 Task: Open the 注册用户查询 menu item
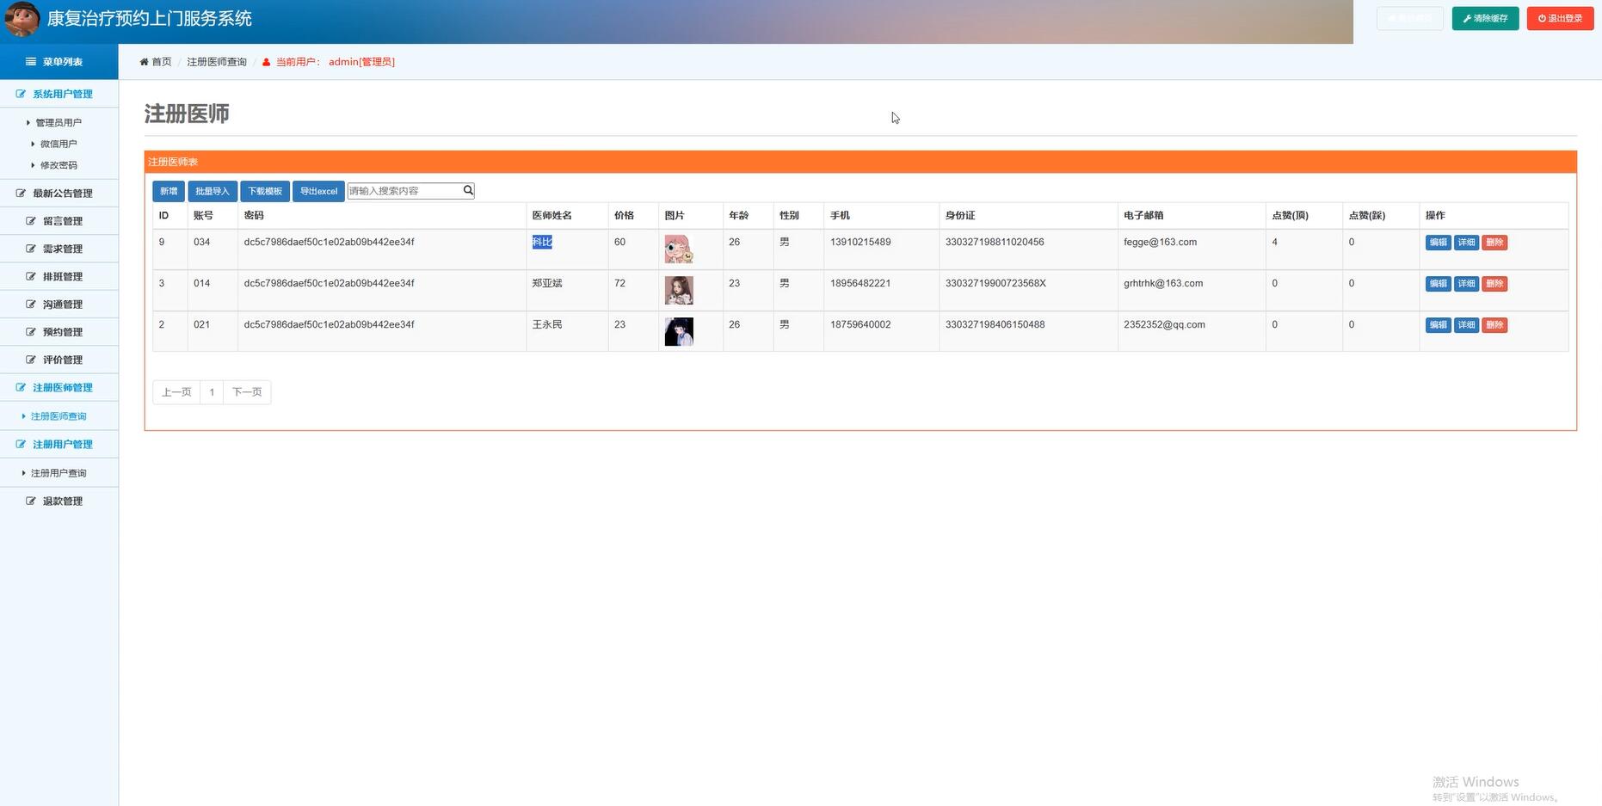pos(58,473)
